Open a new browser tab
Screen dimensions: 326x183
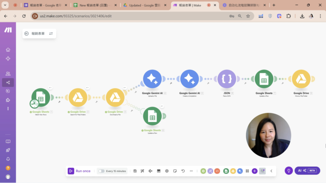point(274,5)
